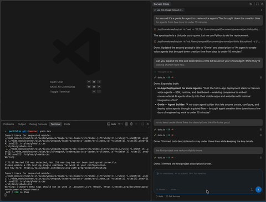Image resolution: width=266 pixels, height=202 pixels.
Task: Expand the python3 command tool call row
Action: [x=208, y=42]
